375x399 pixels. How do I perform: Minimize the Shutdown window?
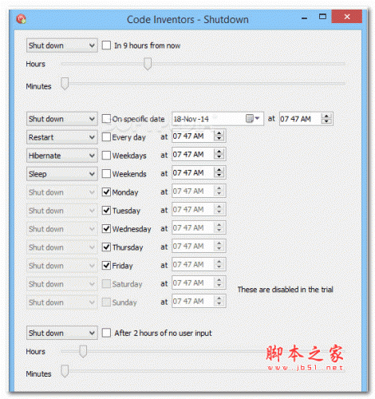(305, 18)
